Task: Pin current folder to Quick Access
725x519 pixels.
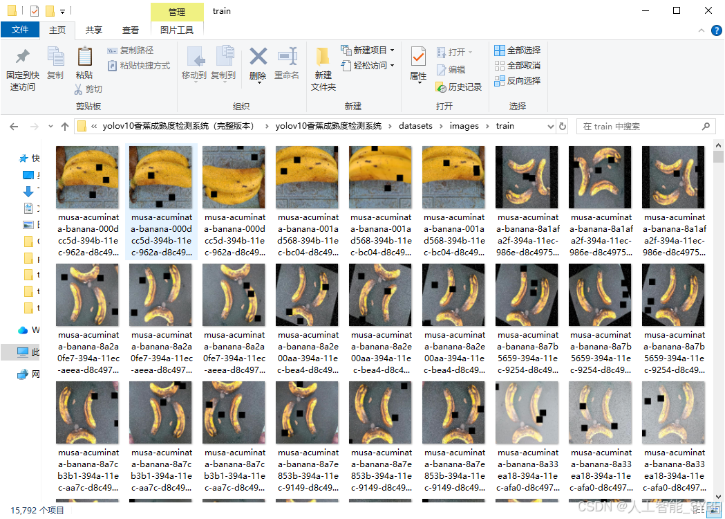Action: (x=21, y=66)
